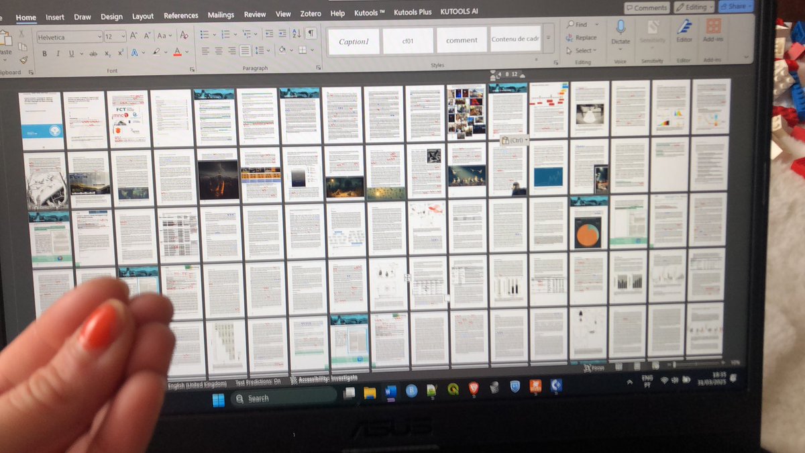Open the Insert tab
The height and width of the screenshot is (453, 805).
[x=55, y=17]
